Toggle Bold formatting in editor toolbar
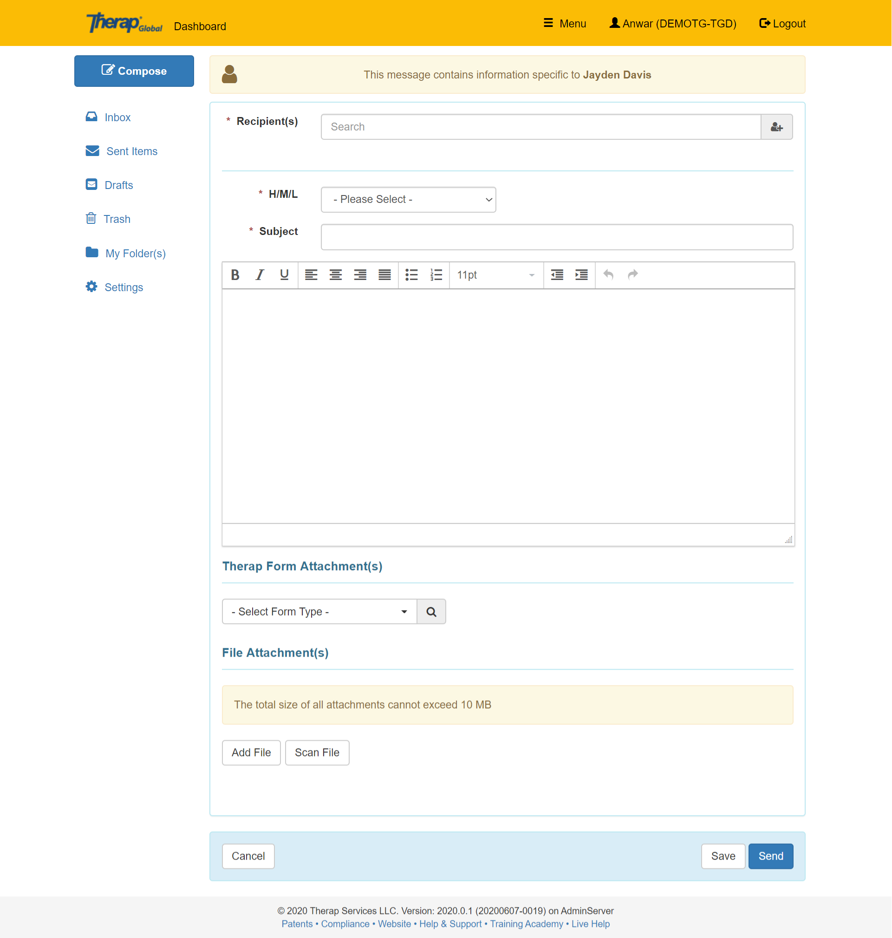Viewport: 892px width, 938px height. pyautogui.click(x=235, y=275)
